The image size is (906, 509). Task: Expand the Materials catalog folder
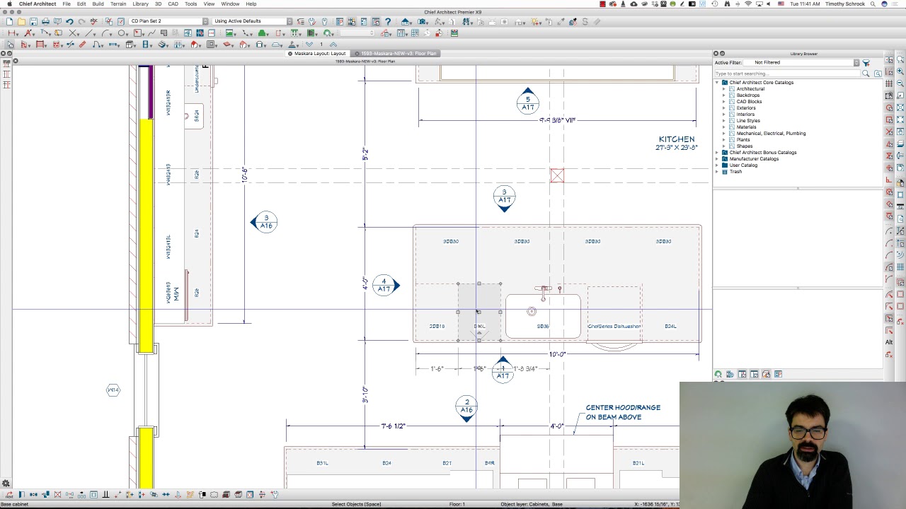[x=724, y=127]
